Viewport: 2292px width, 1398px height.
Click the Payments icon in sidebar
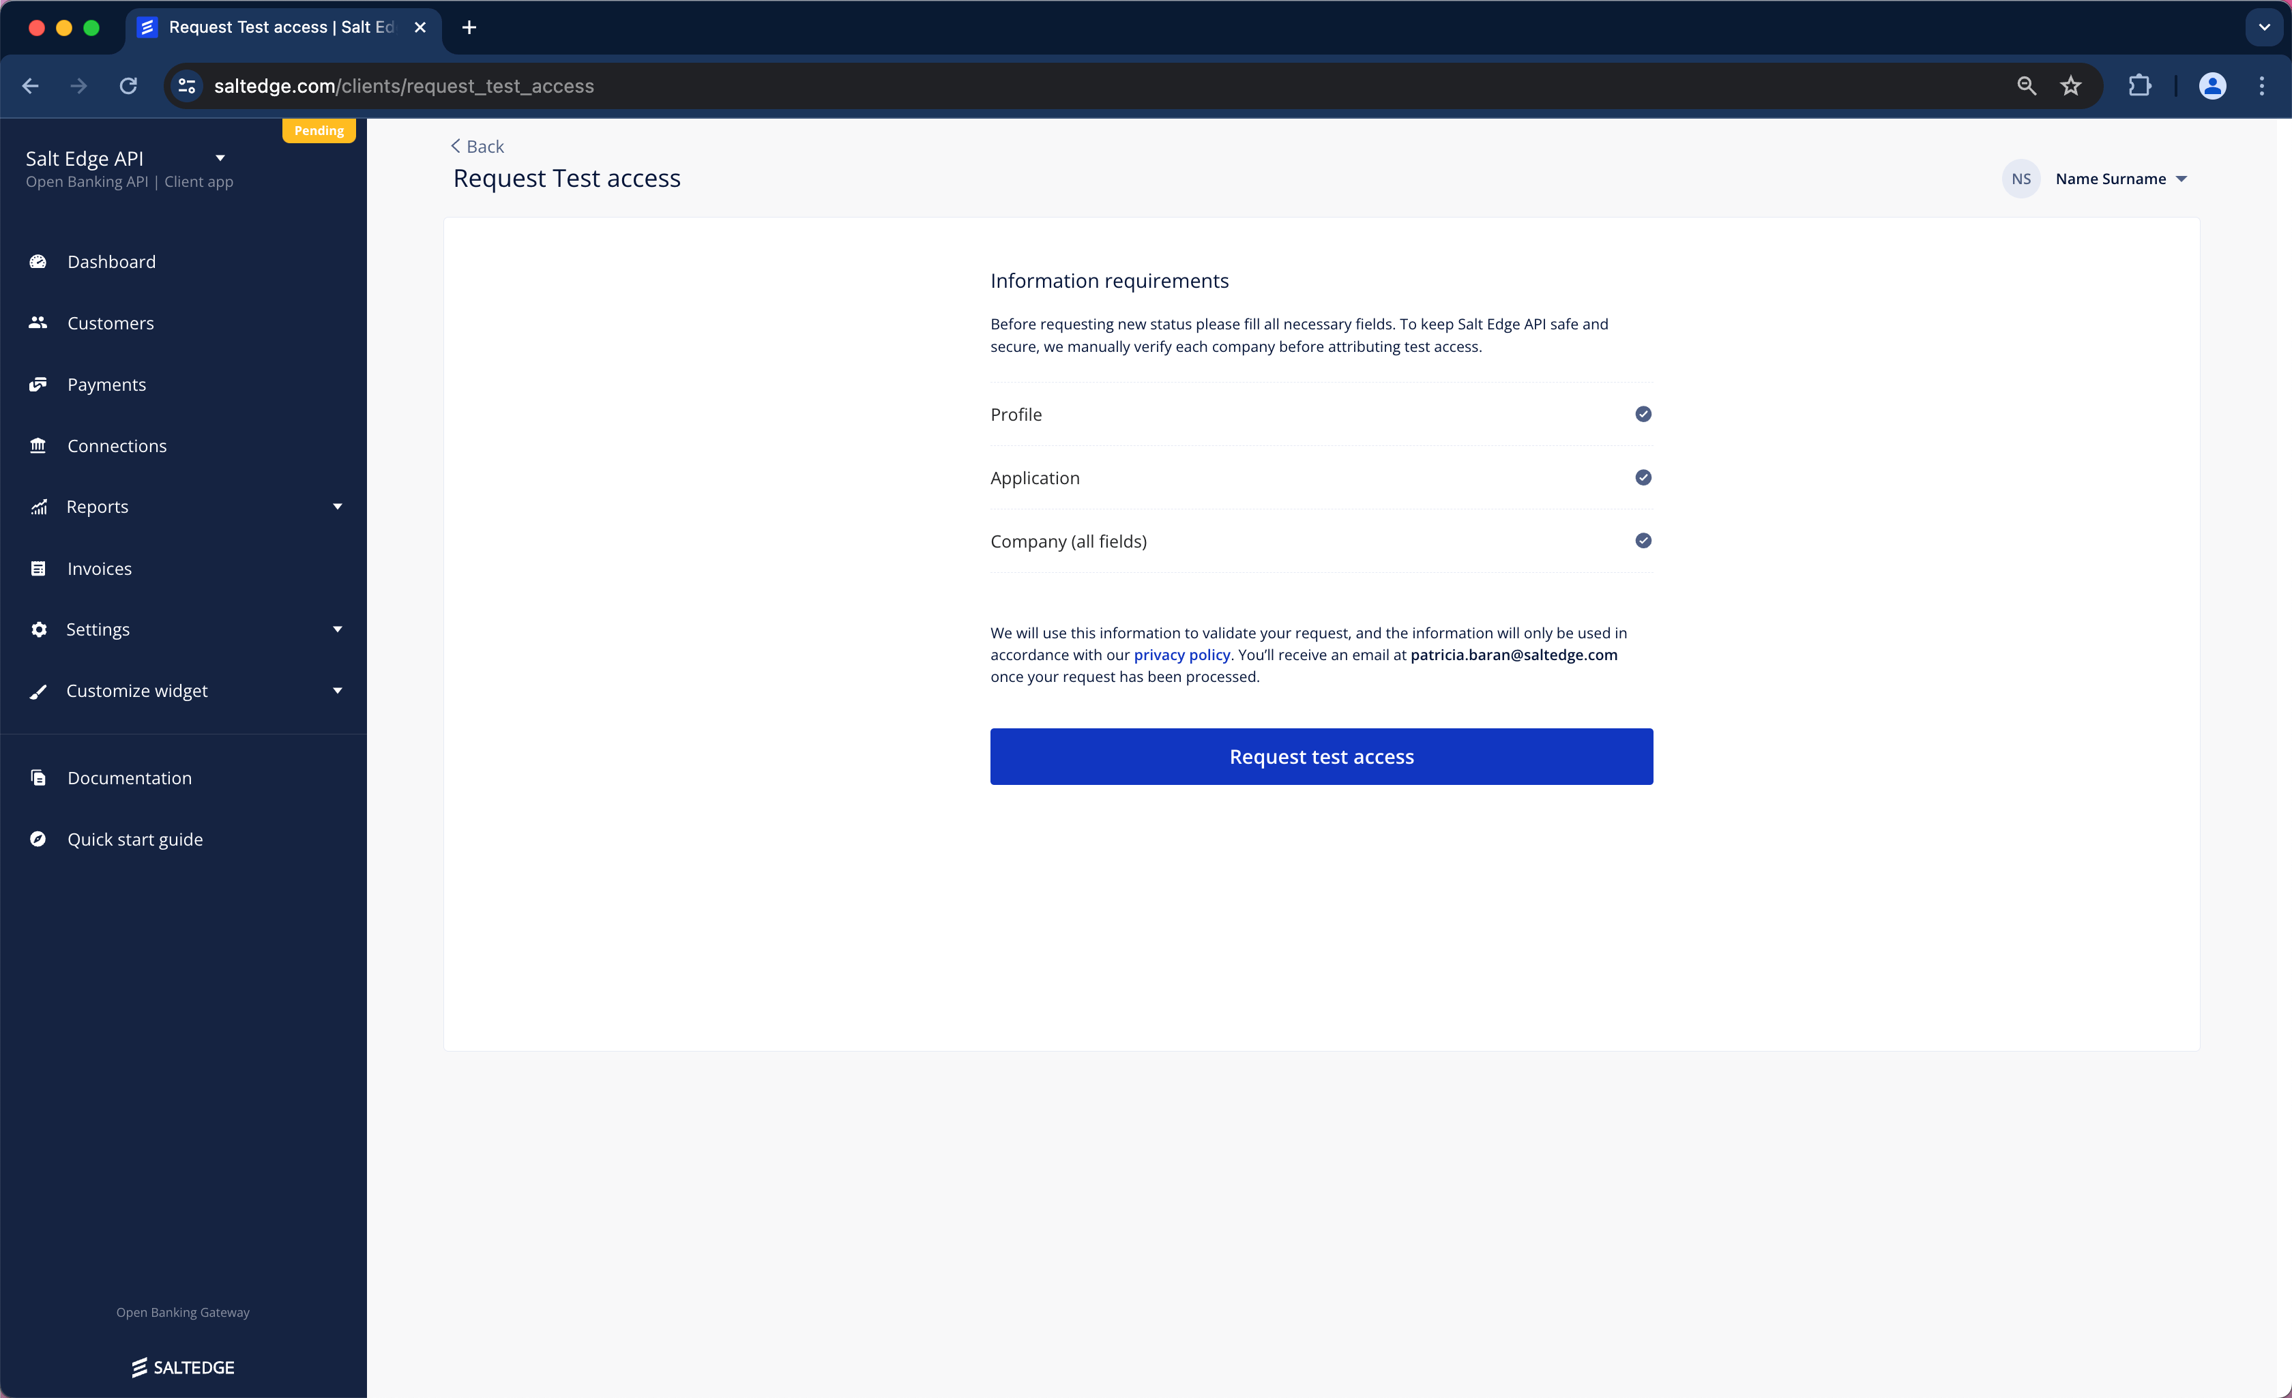pos(40,385)
